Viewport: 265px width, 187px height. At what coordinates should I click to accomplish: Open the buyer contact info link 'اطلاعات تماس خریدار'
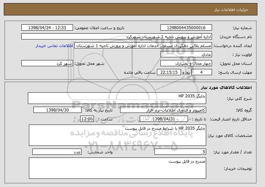click(x=54, y=46)
